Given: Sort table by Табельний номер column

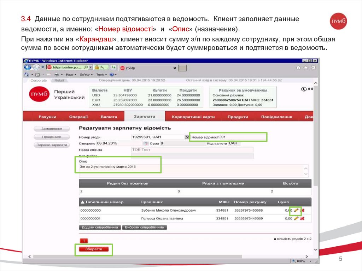Looking at the screenshot, I should 102,202.
